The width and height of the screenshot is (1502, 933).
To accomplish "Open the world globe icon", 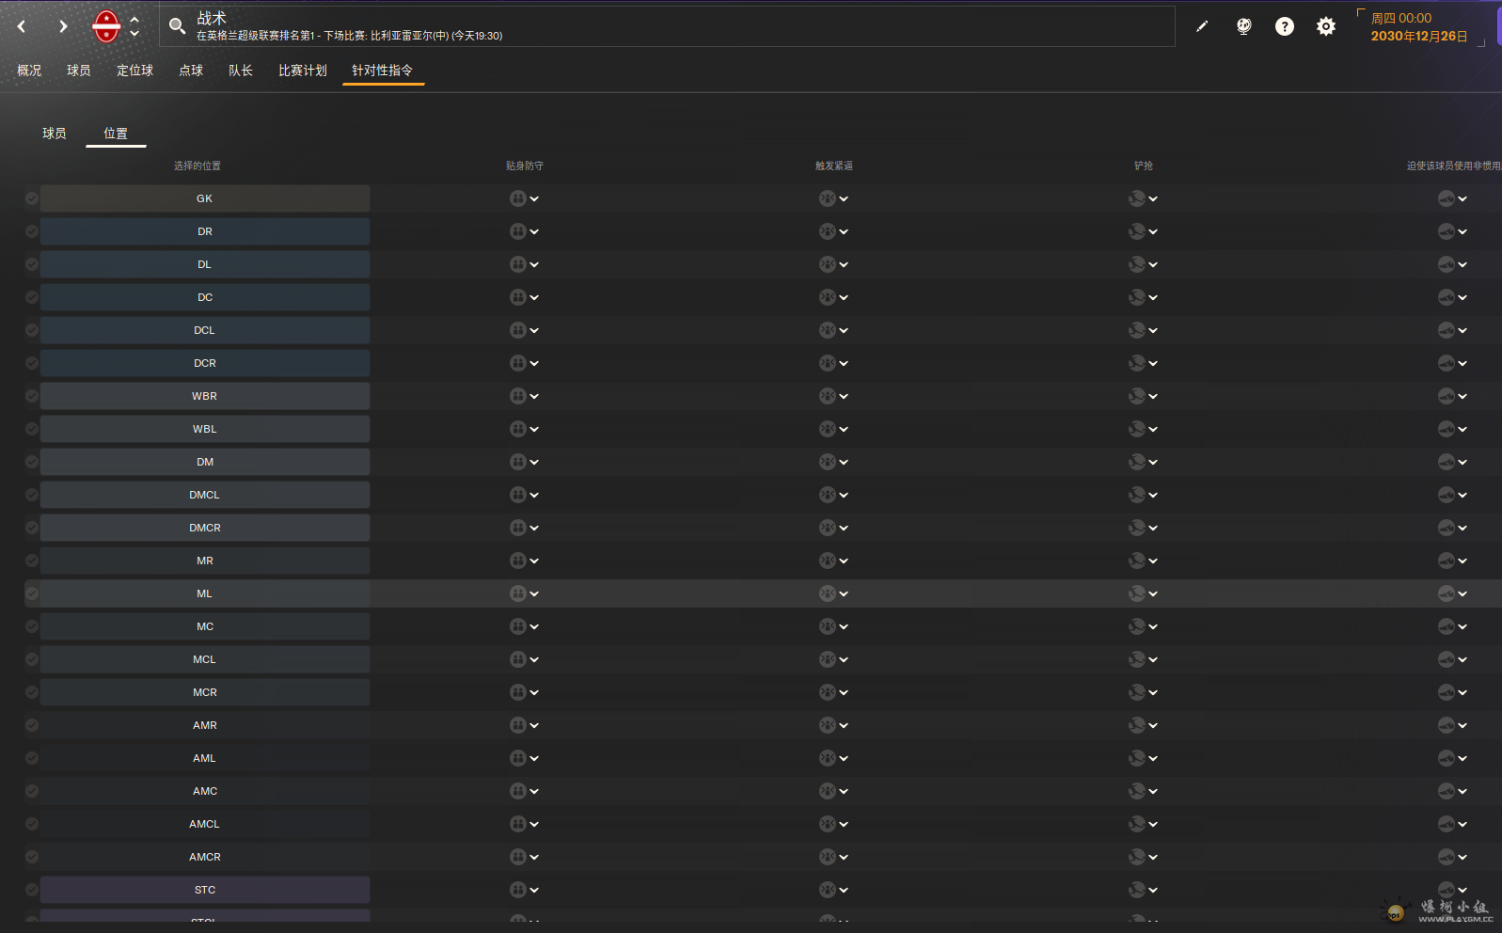I will pos(1243,26).
